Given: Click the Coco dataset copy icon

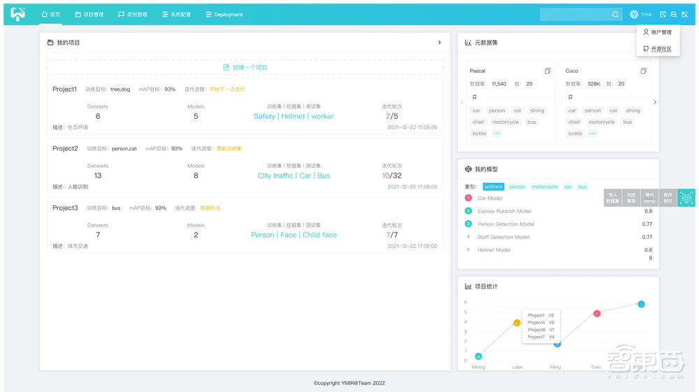Looking at the screenshot, I should pos(644,71).
